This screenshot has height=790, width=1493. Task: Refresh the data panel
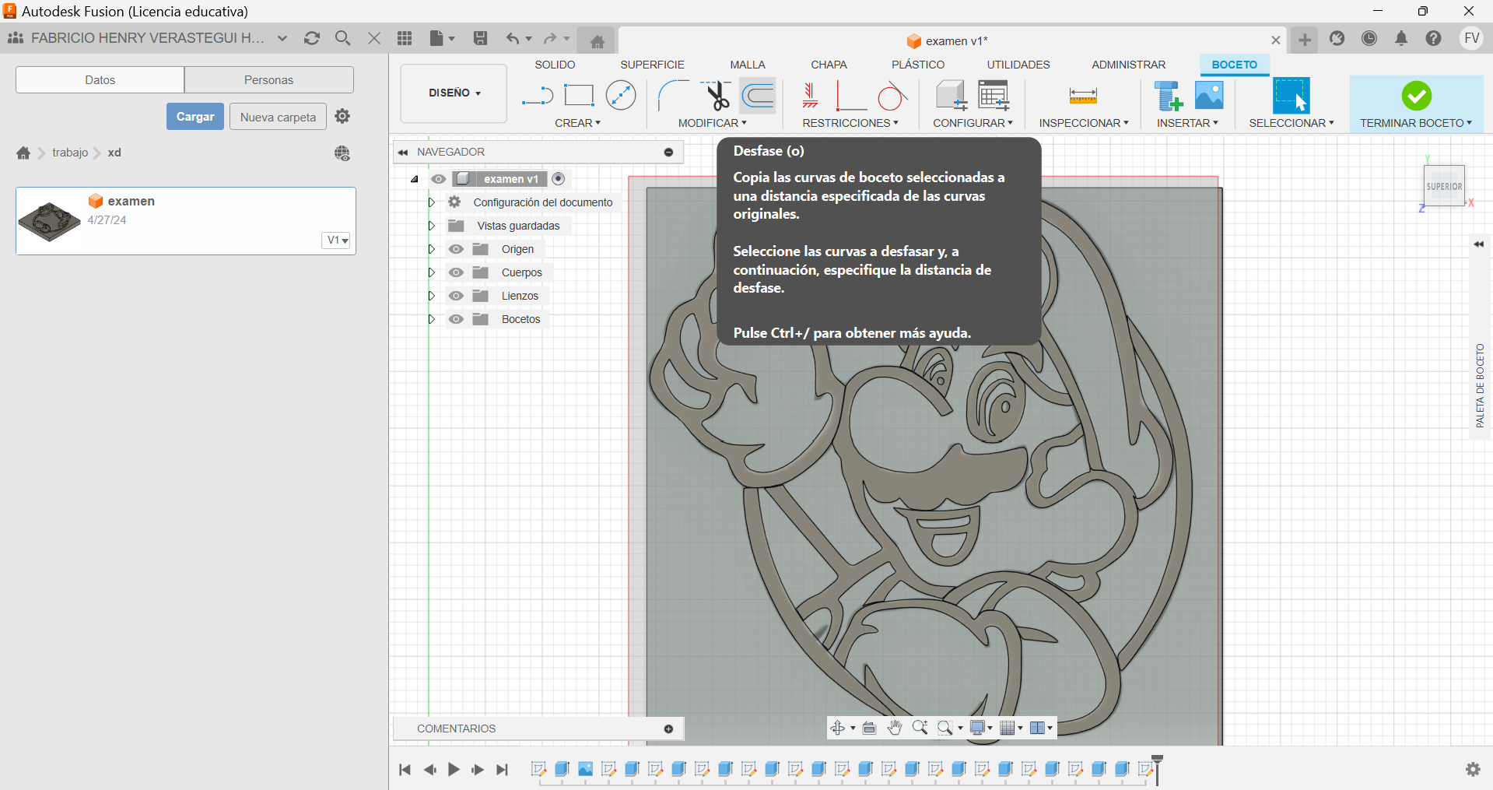(x=312, y=38)
